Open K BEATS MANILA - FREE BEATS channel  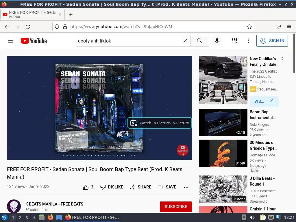point(54,204)
